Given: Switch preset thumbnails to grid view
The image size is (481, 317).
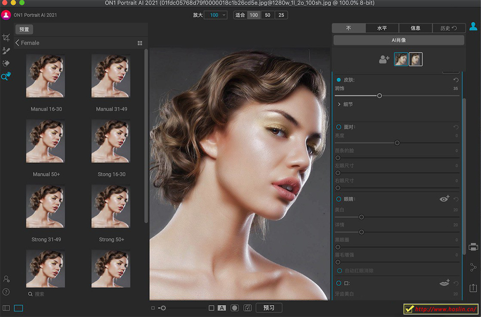Looking at the screenshot, I should [140, 43].
